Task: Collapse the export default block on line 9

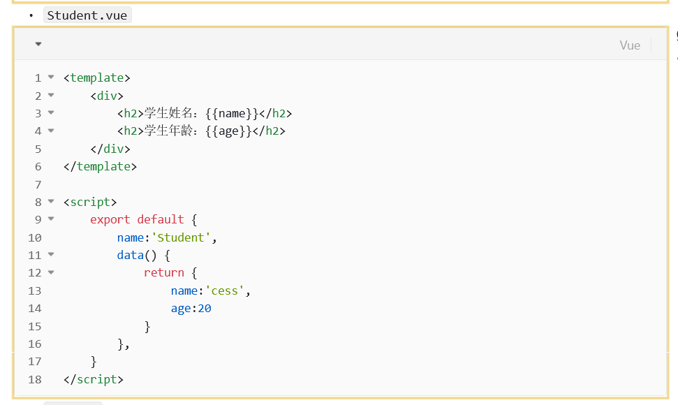Action: pyautogui.click(x=51, y=219)
